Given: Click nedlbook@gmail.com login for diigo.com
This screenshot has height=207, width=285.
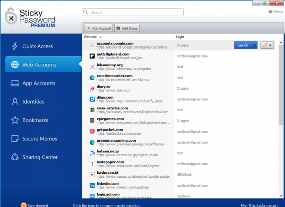Looking at the screenshot, I should click(x=192, y=99).
